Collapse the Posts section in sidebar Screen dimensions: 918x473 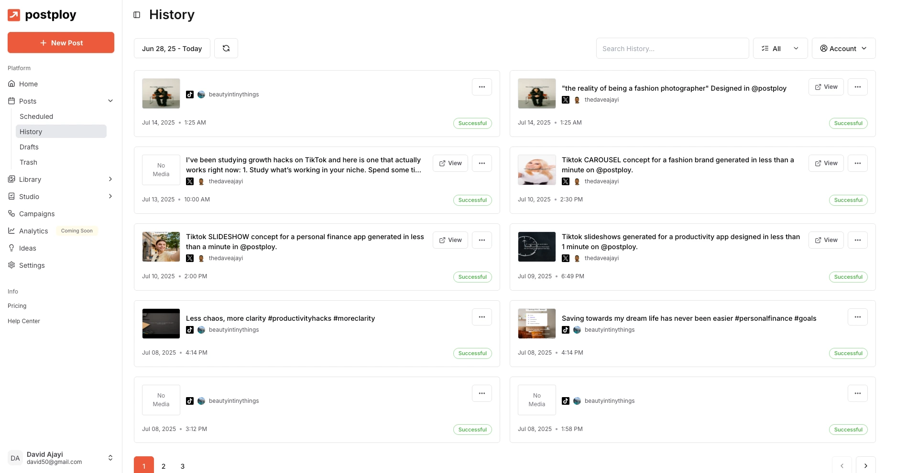(x=110, y=101)
